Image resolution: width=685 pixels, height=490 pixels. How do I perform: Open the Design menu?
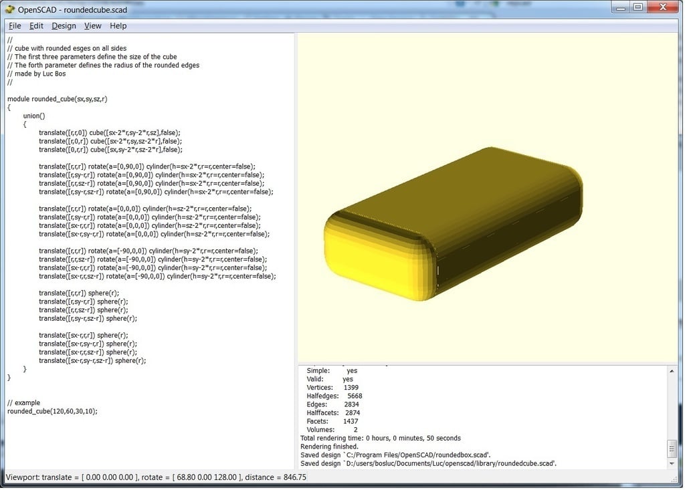click(x=64, y=26)
